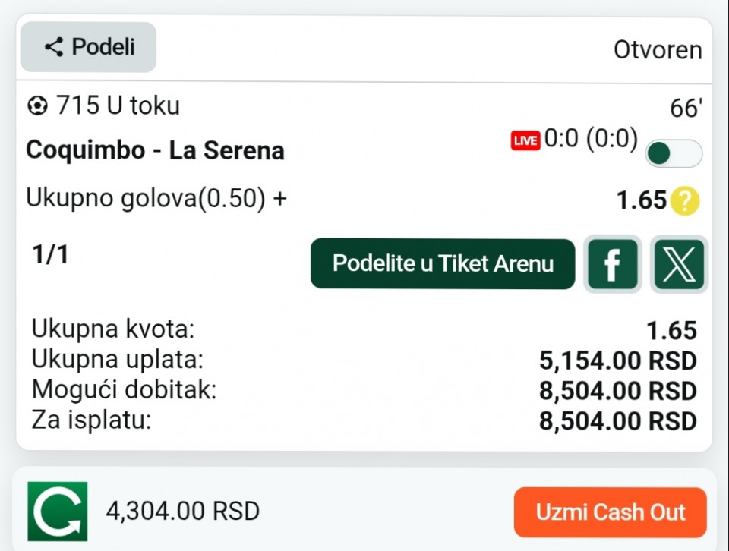Click the green Cash Out arrow icon
Image resolution: width=729 pixels, height=551 pixels.
[58, 512]
